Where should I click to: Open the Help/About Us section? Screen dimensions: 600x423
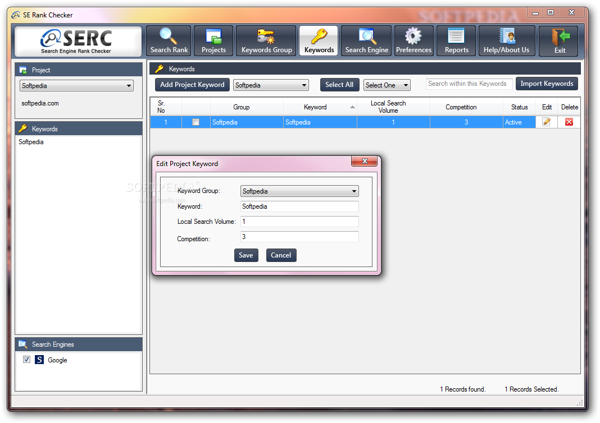click(507, 41)
